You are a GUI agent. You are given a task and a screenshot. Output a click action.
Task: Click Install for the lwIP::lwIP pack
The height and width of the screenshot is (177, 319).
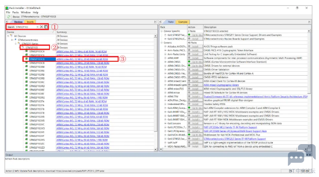(x=195, y=143)
